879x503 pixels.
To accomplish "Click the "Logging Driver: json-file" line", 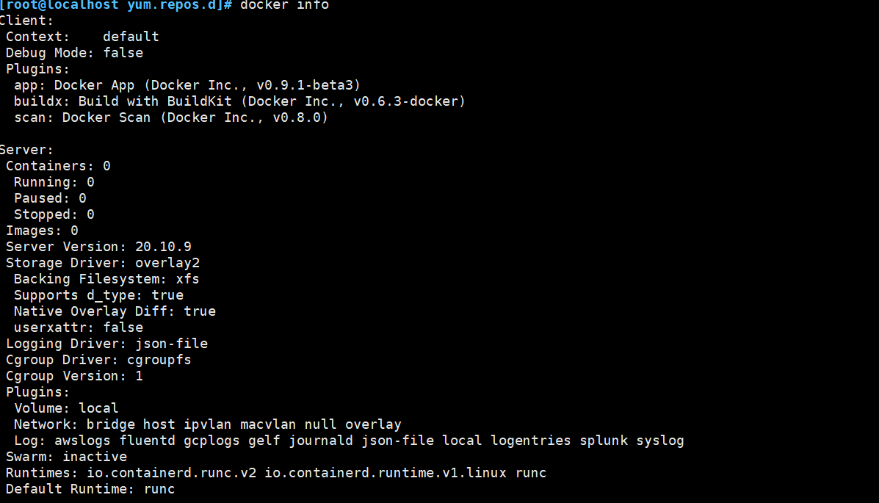I will tap(106, 344).
